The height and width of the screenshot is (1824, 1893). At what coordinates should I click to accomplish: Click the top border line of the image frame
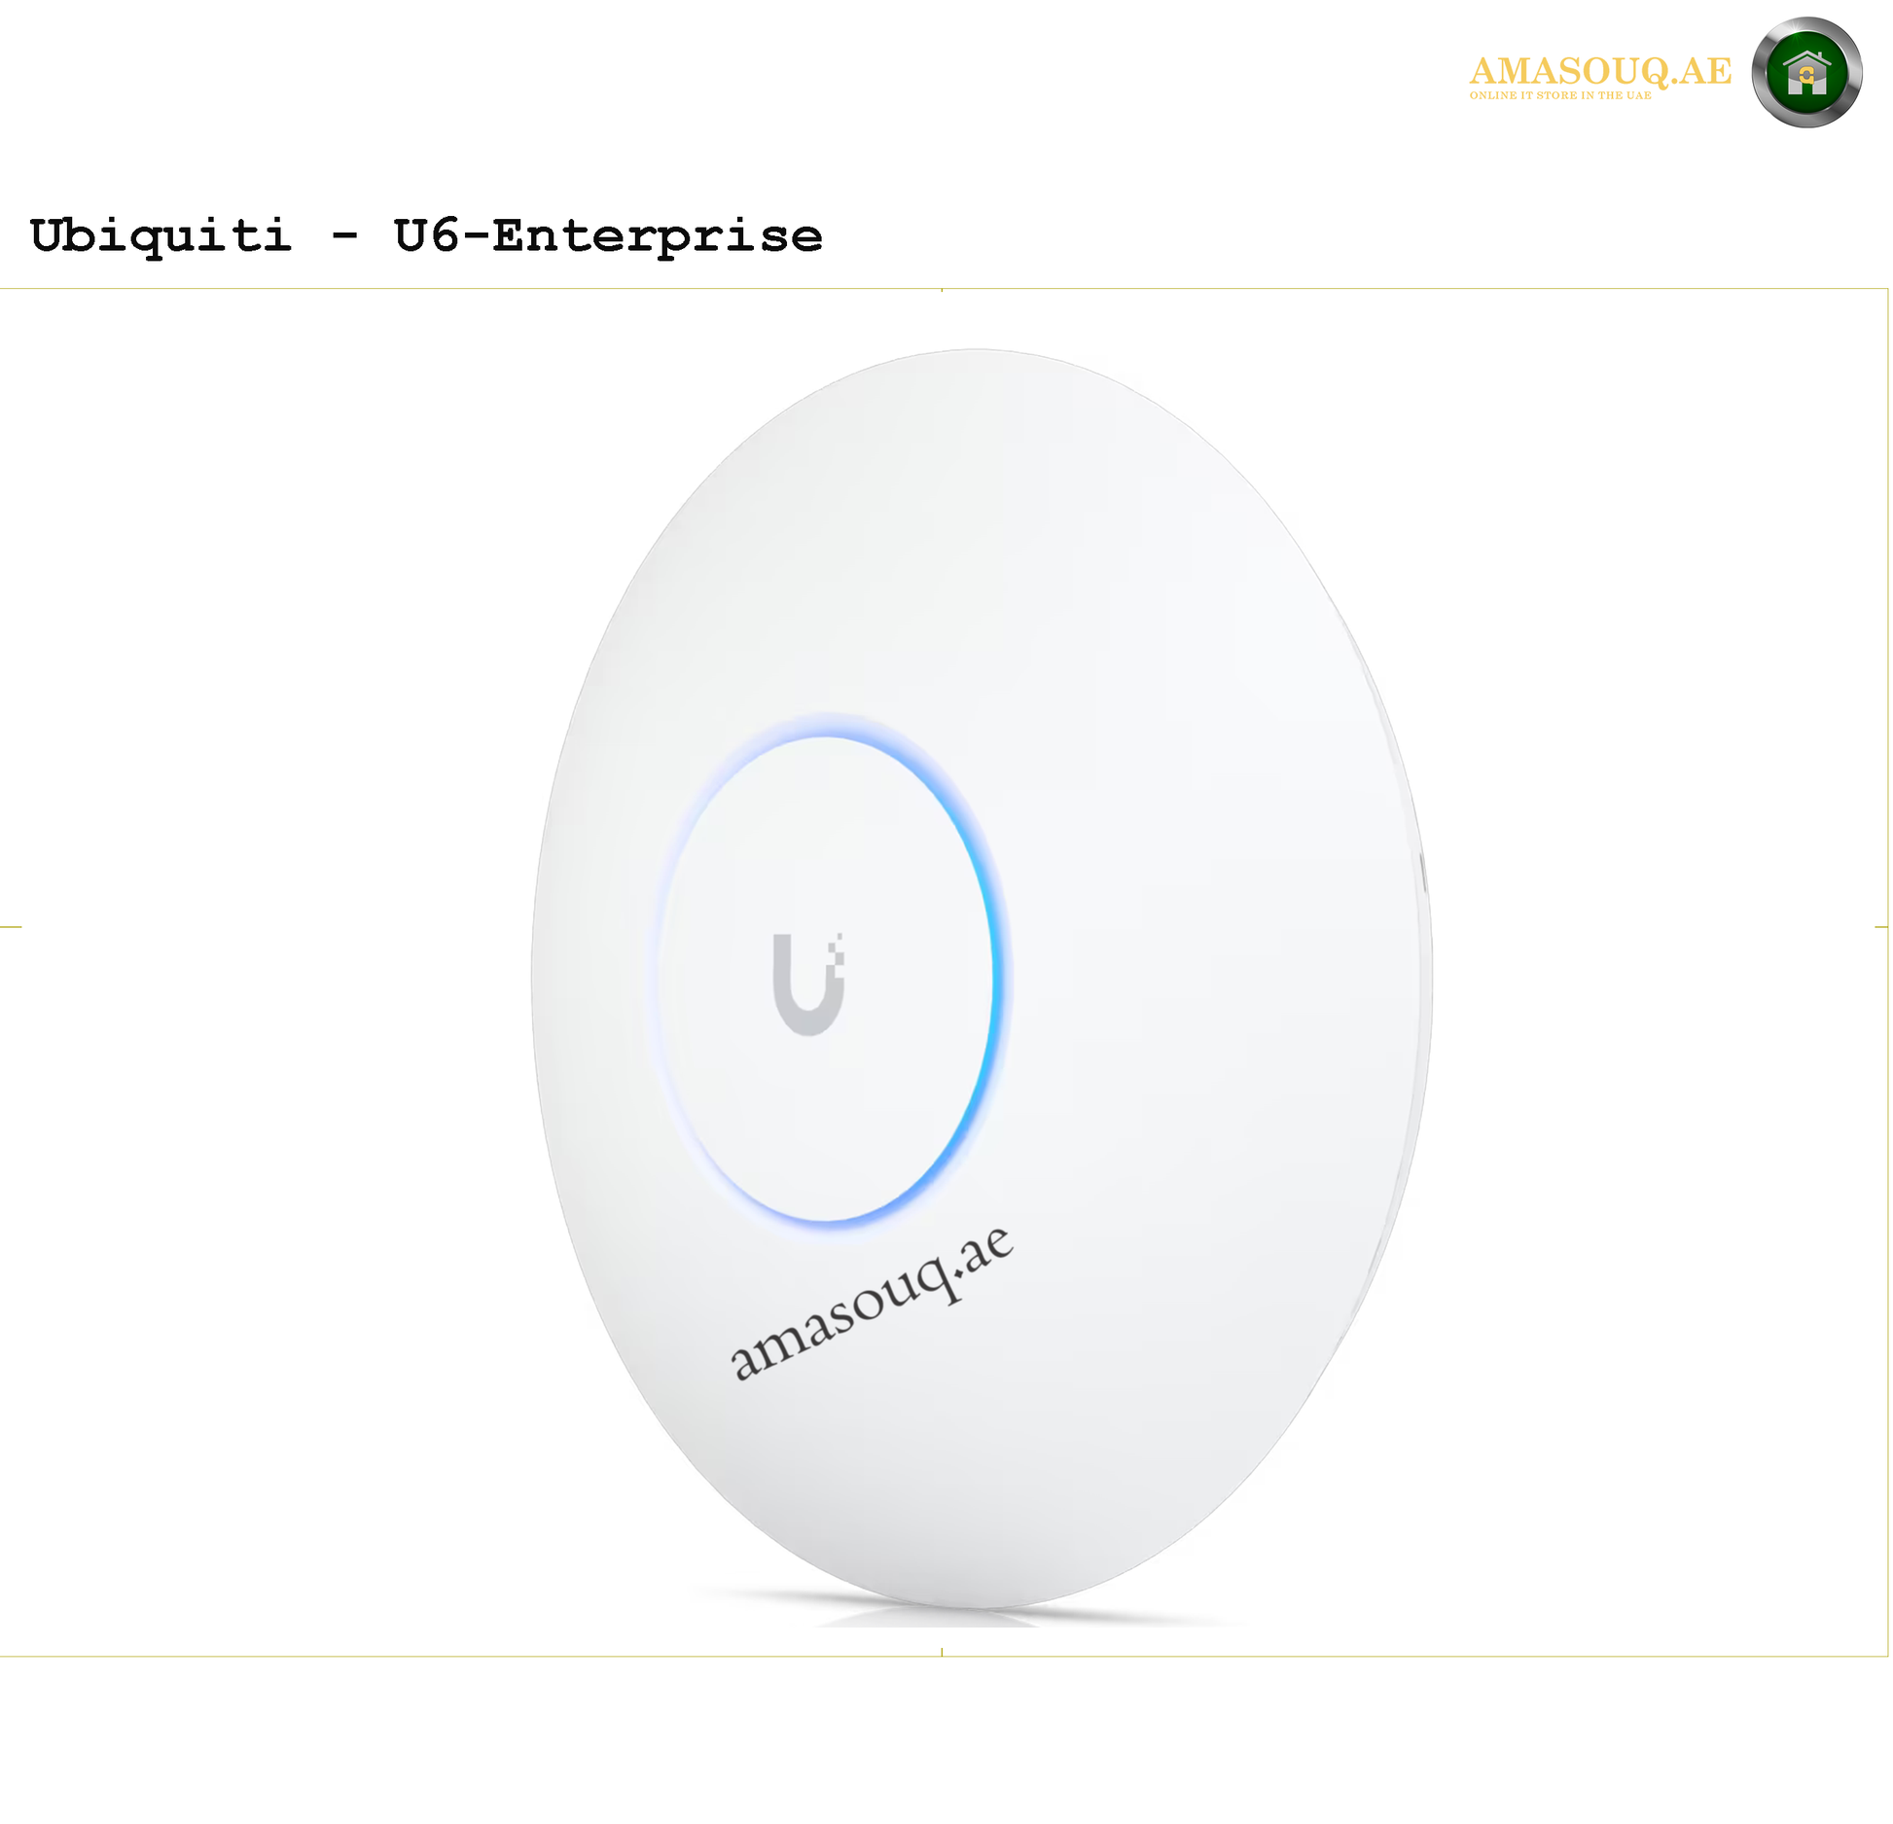pos(944,289)
